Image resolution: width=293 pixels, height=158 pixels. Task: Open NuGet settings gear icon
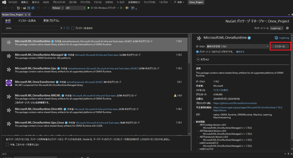click(x=287, y=28)
